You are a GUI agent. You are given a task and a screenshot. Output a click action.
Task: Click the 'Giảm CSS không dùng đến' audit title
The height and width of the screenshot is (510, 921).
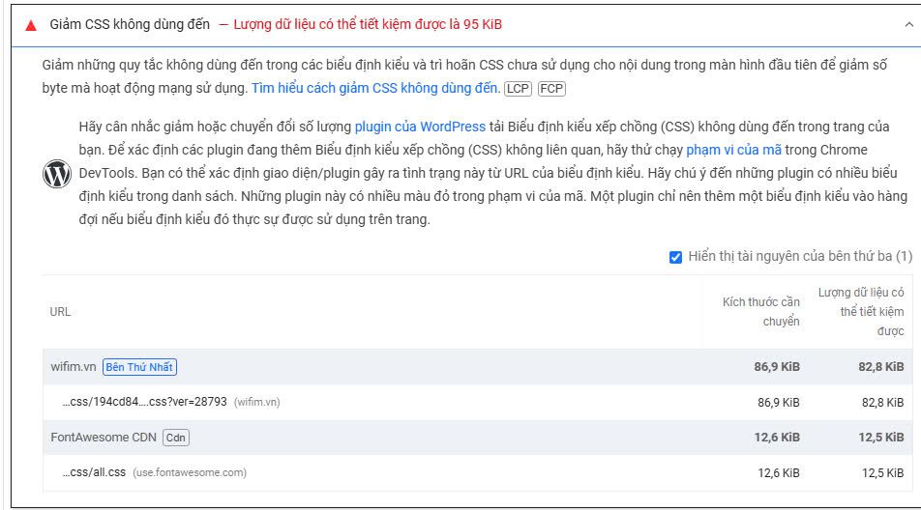click(130, 24)
